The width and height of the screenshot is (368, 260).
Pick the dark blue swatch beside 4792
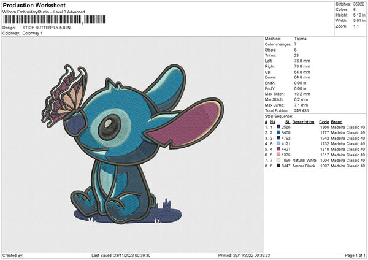click(278, 138)
